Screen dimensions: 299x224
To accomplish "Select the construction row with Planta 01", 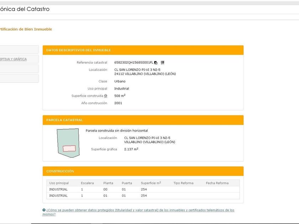I will (x=142, y=196).
